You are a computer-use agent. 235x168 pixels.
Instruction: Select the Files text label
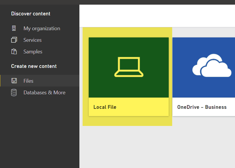coord(29,81)
